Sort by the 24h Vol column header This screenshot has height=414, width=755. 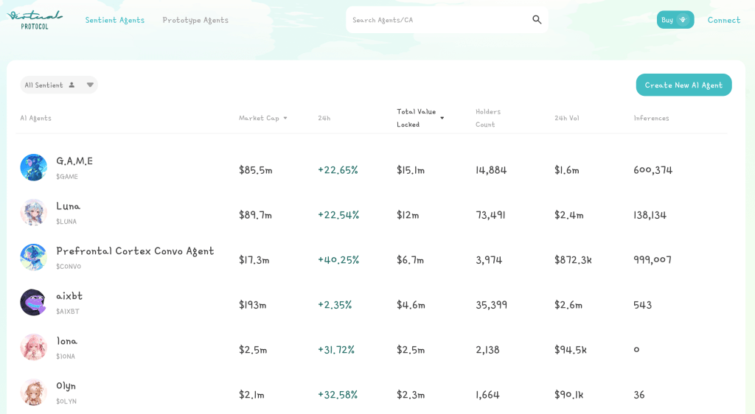[567, 119]
